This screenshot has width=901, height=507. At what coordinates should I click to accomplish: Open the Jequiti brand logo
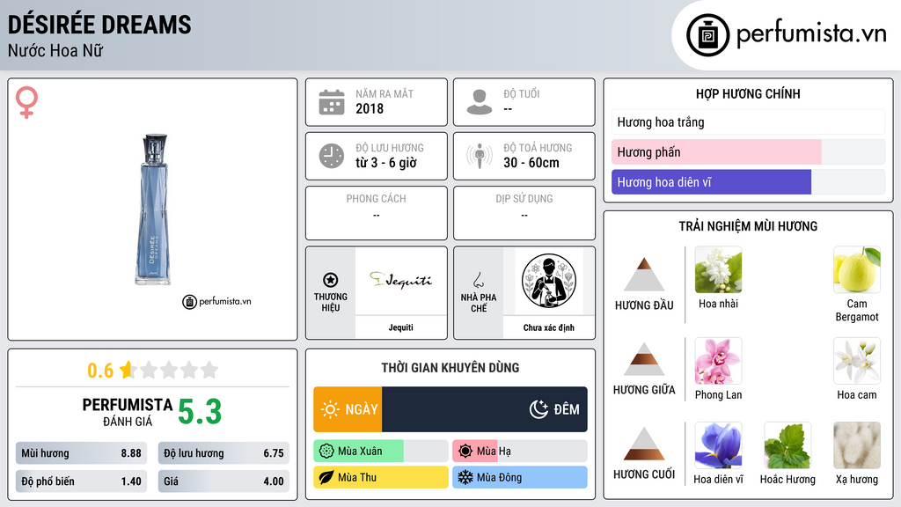click(400, 281)
